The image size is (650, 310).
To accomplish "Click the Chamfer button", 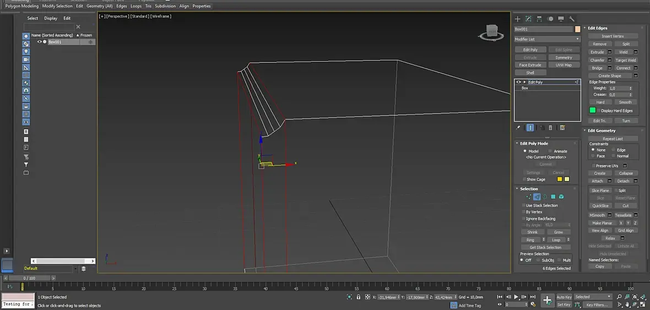I will (x=597, y=60).
